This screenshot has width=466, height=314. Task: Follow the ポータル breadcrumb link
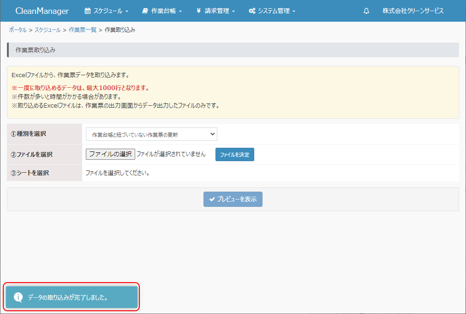tap(18, 30)
